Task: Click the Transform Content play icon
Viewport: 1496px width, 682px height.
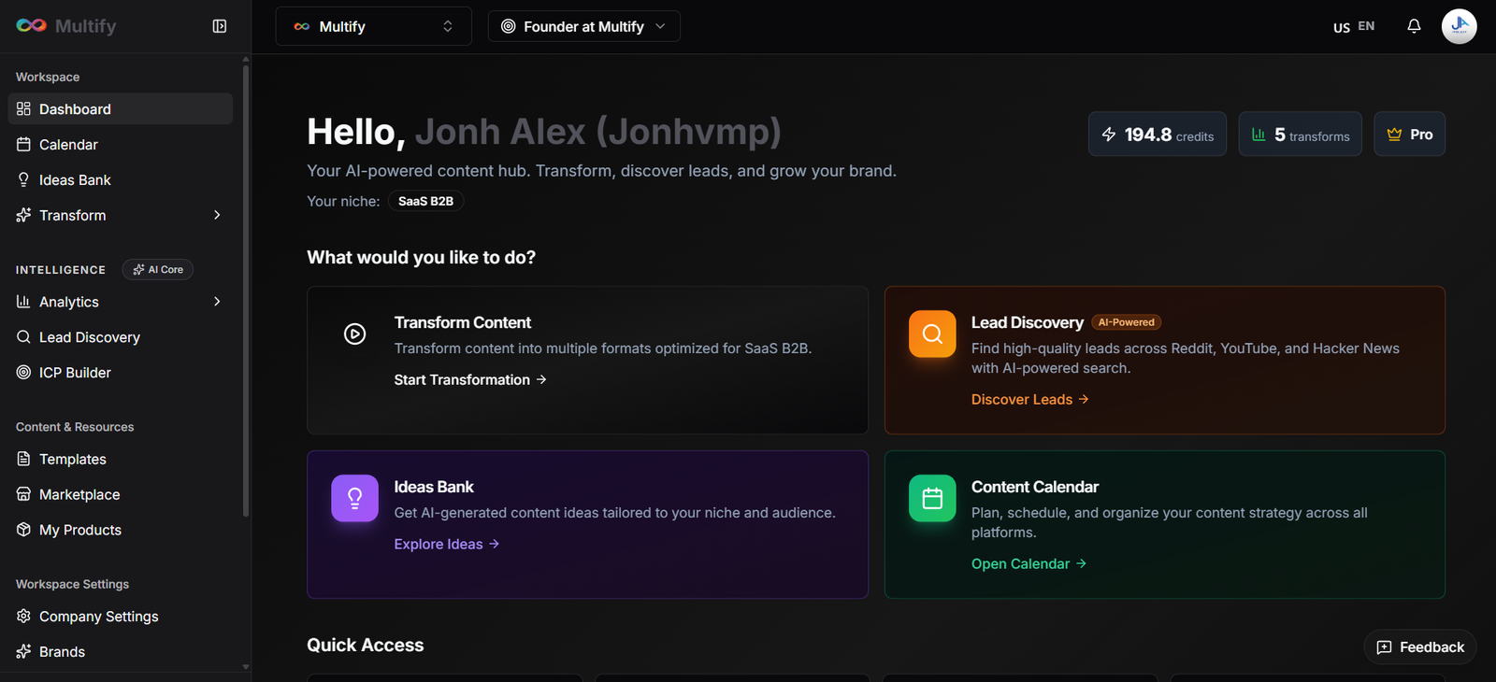Action: pos(354,334)
